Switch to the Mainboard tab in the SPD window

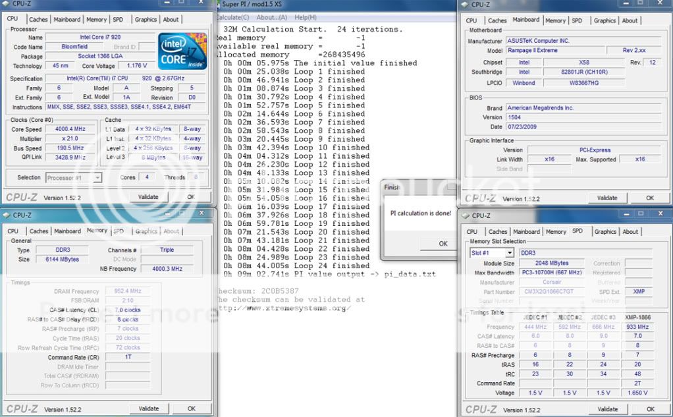click(x=527, y=231)
